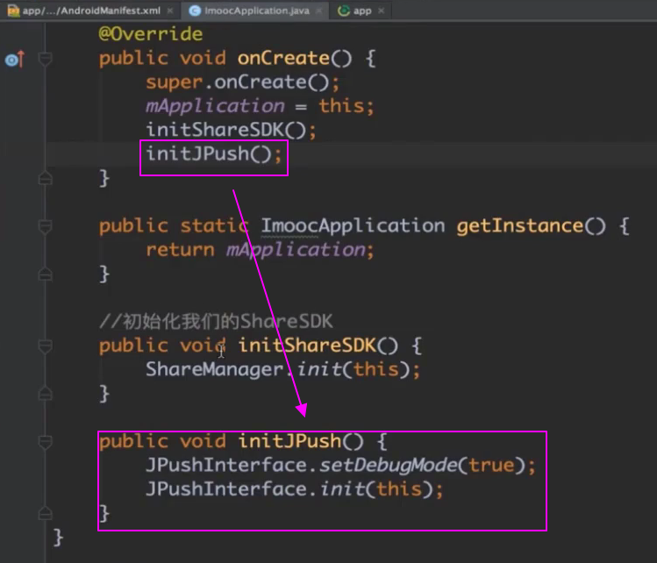Close the AndroidManifest.xml tab
This screenshot has width=657, height=563.
coord(170,11)
